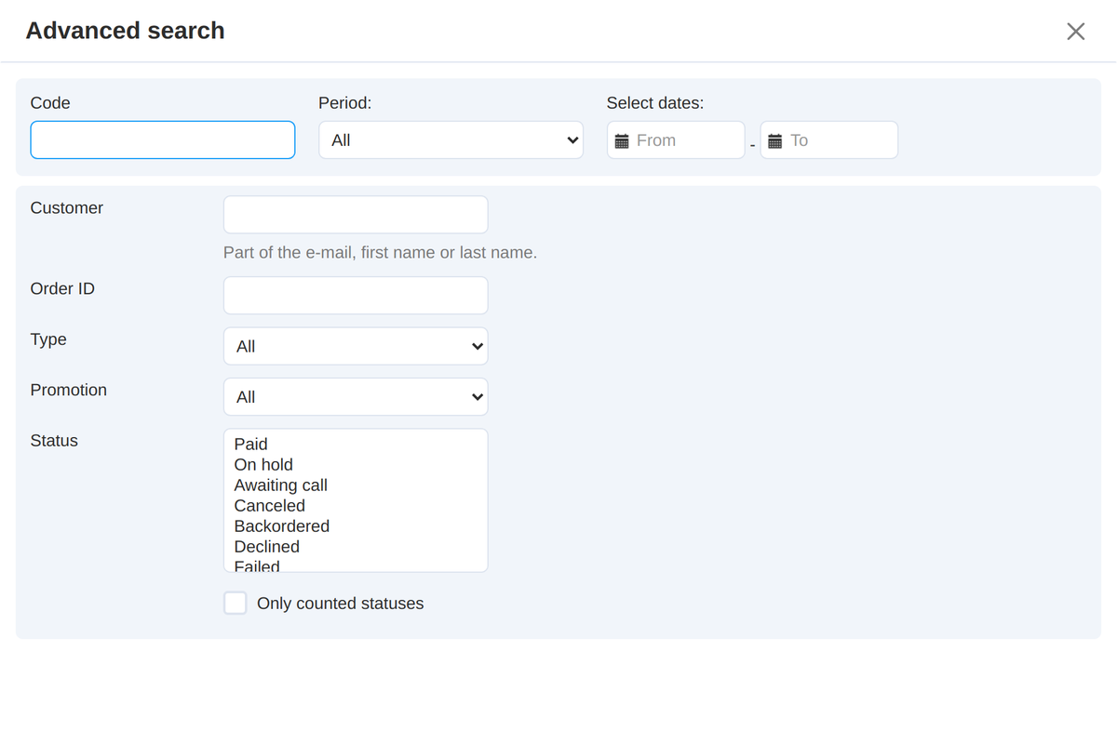Select Canceled status

pos(356,506)
